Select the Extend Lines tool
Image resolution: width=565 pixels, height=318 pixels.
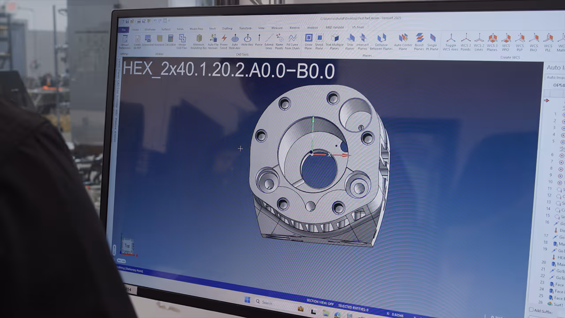click(269, 42)
